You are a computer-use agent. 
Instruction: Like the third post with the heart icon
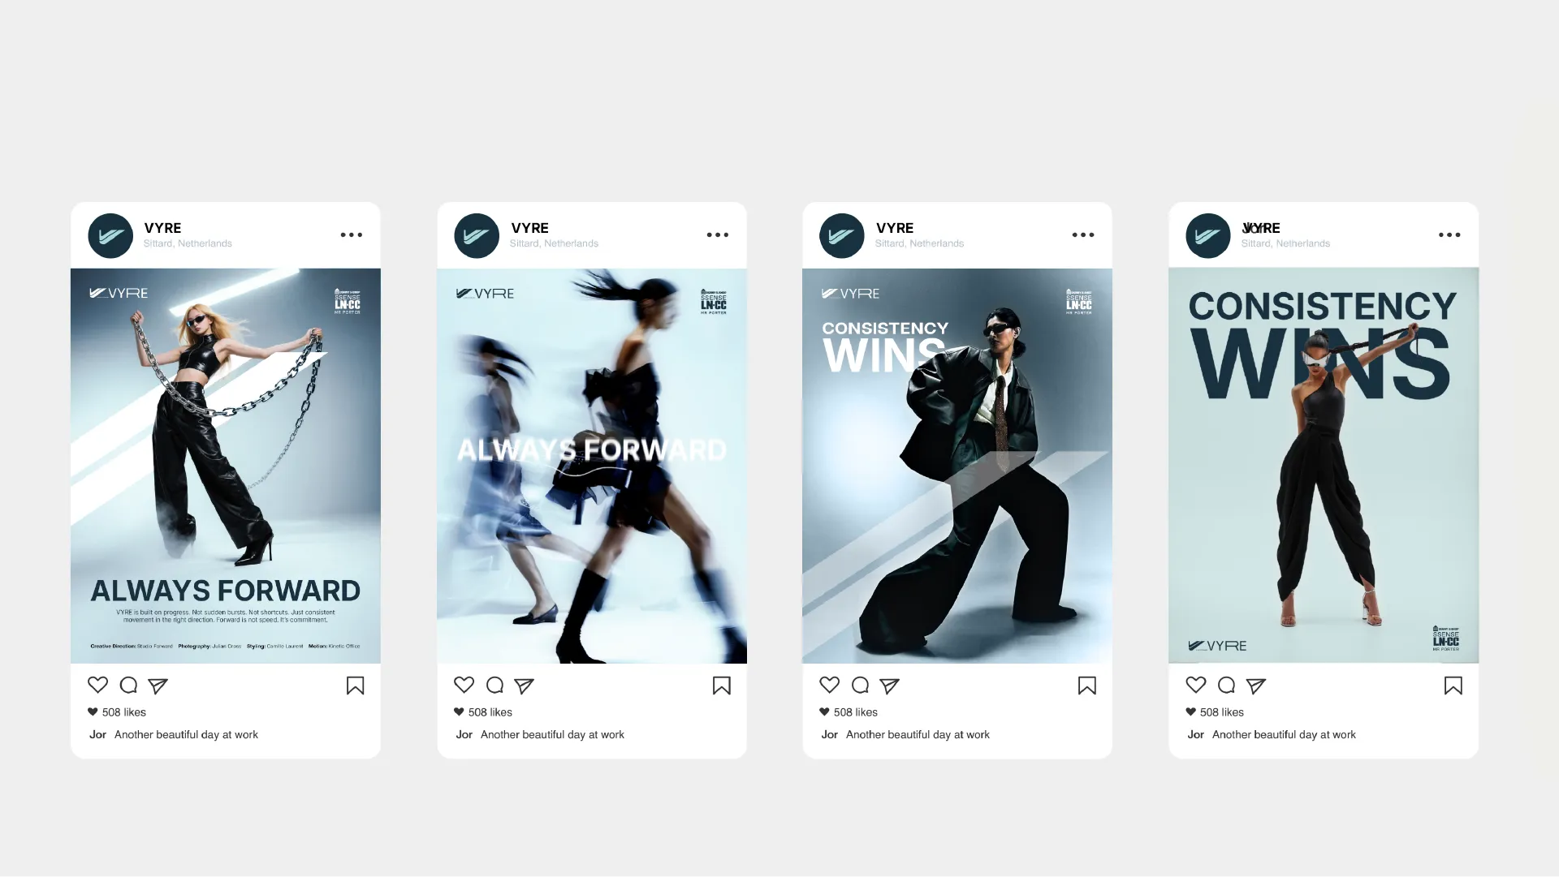tap(829, 685)
